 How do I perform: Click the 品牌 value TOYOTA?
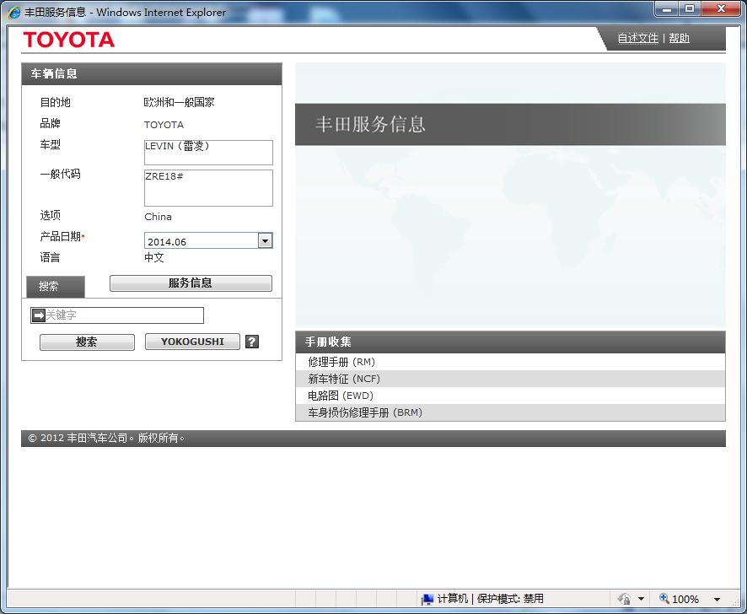pos(164,125)
